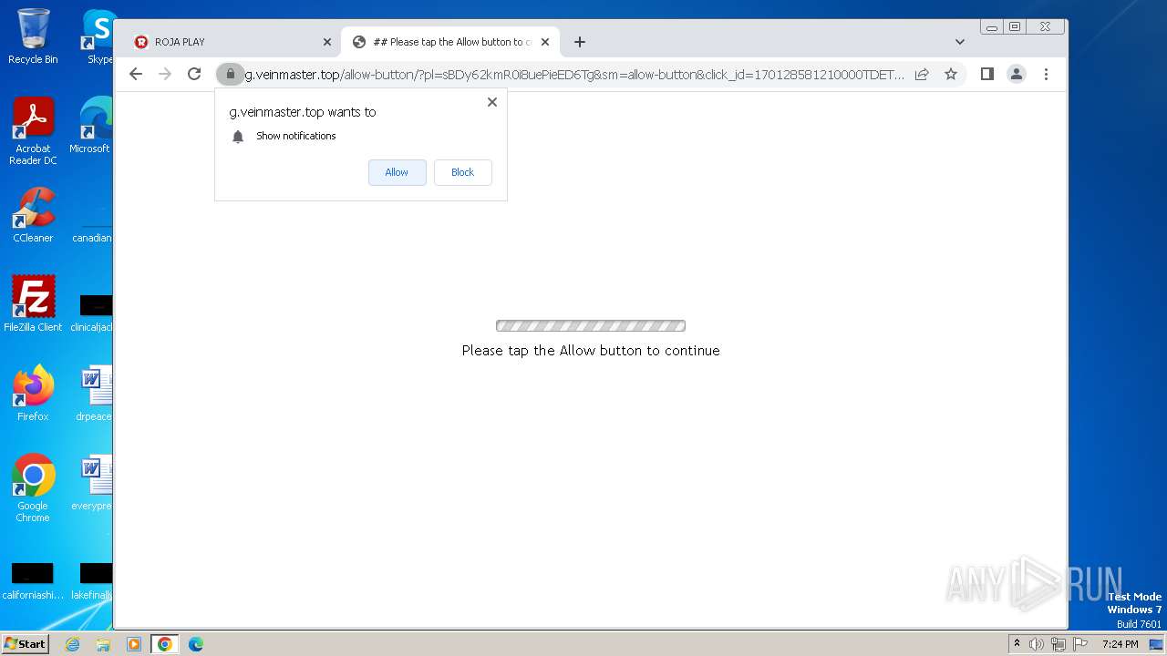Open the volume control in the tray
The height and width of the screenshot is (656, 1167).
tap(1037, 644)
